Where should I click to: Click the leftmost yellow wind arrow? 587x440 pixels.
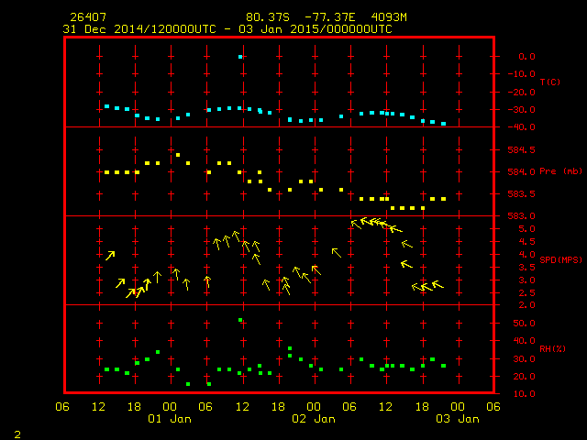[x=110, y=255]
